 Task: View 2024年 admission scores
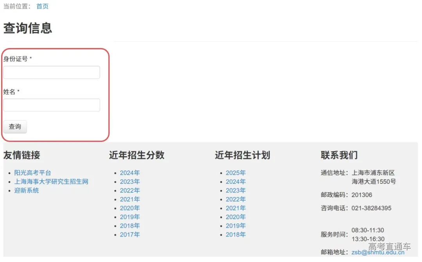[x=130, y=172]
